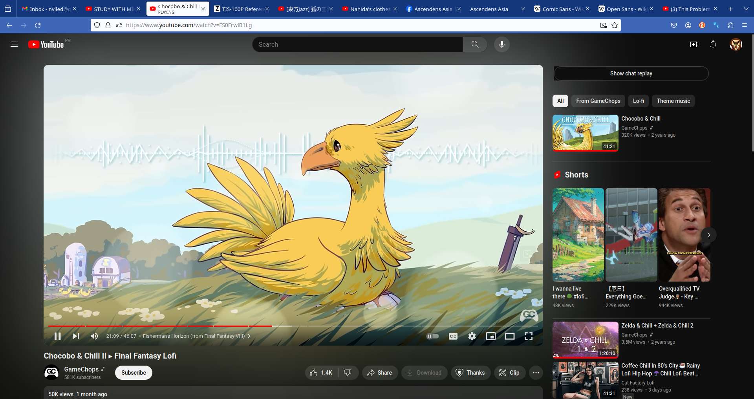754x399 pixels.
Task: Open picture-in-picture icon in address bar
Action: [x=603, y=25]
